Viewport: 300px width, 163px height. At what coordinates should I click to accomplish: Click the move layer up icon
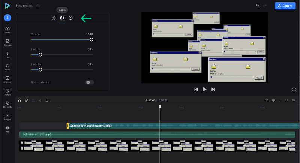(33, 100)
